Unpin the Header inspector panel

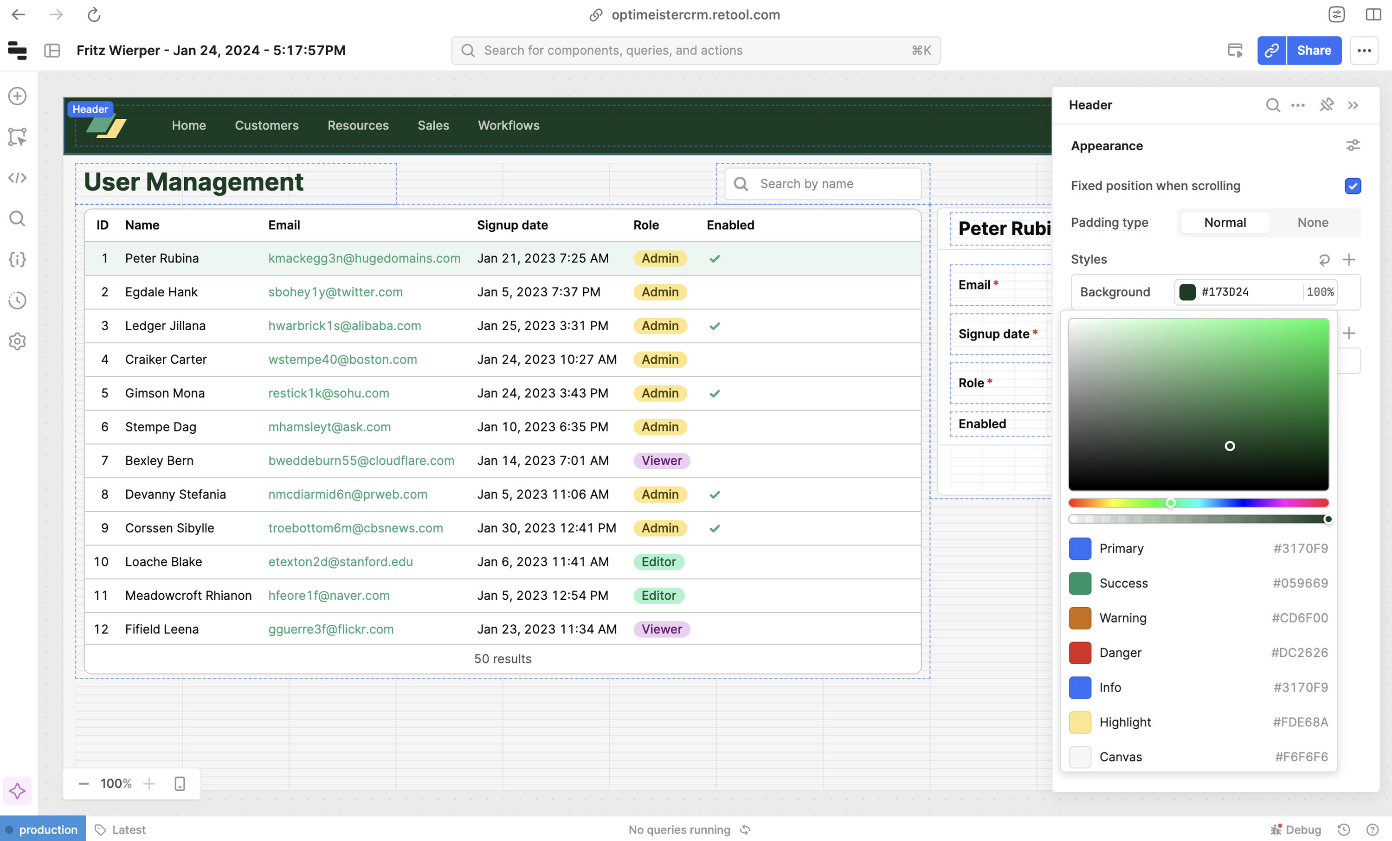[x=1326, y=105]
